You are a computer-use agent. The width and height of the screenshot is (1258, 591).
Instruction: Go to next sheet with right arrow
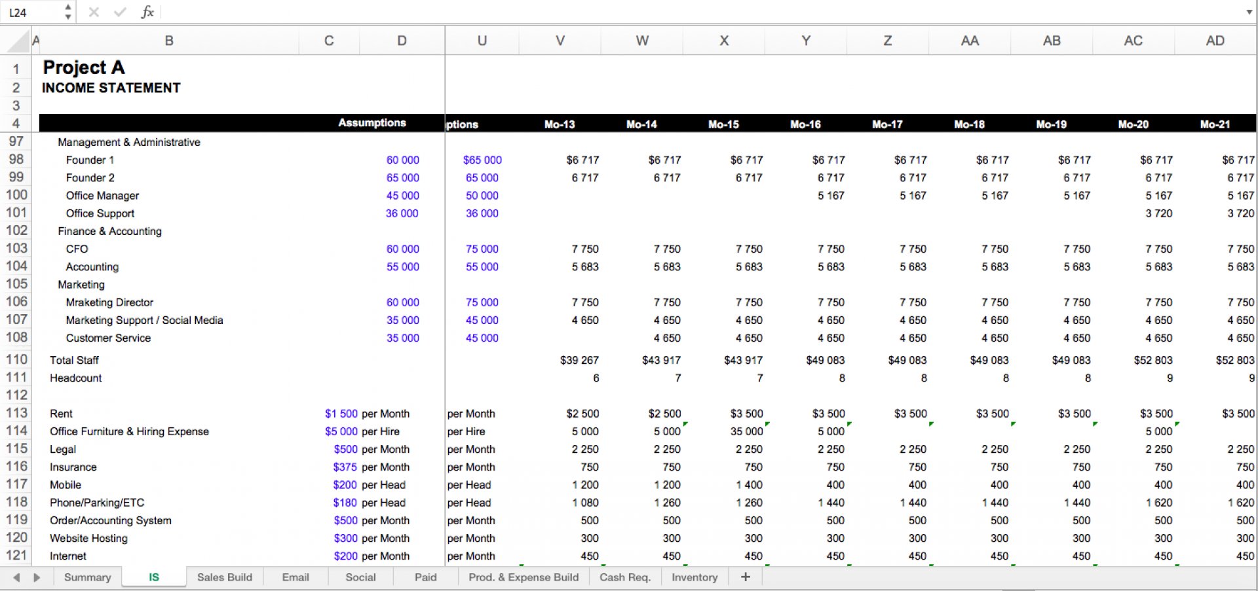click(37, 577)
